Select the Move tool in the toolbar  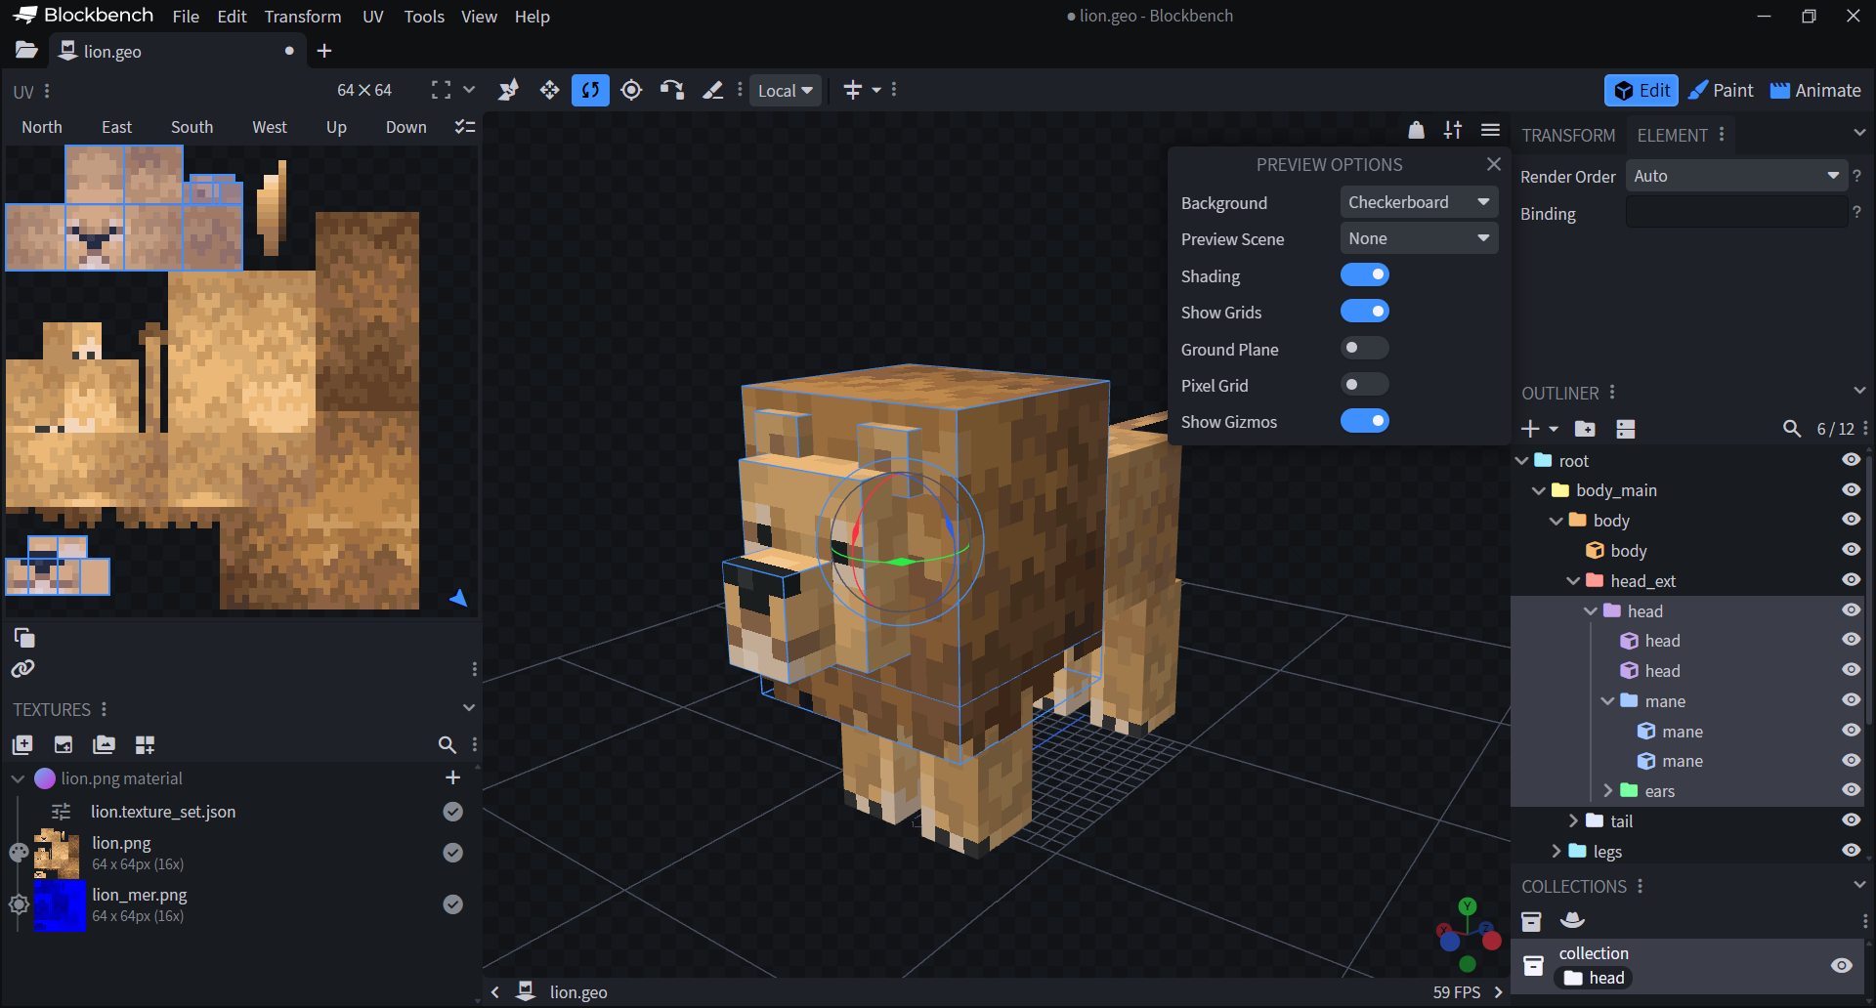pyautogui.click(x=549, y=89)
